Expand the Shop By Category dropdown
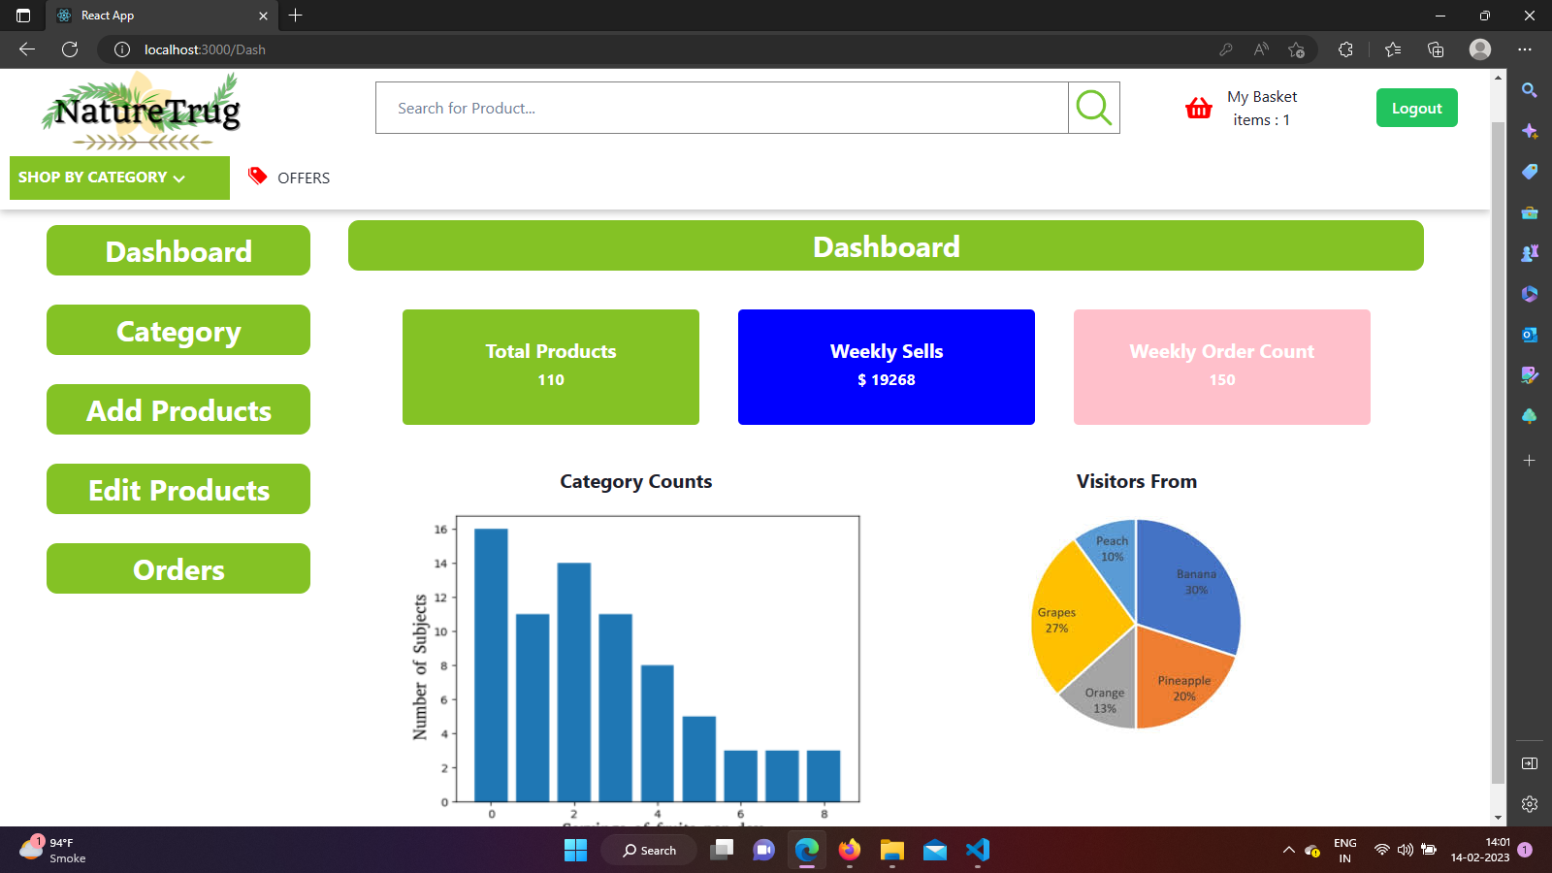Image resolution: width=1552 pixels, height=873 pixels. pyautogui.click(x=119, y=178)
